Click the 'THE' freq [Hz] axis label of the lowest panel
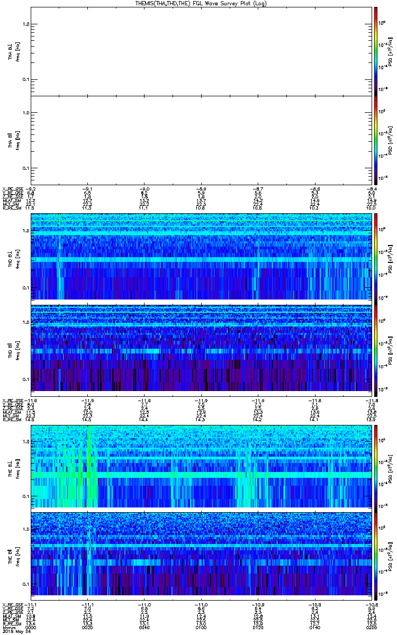This screenshot has height=635, width=397. pyautogui.click(x=14, y=556)
